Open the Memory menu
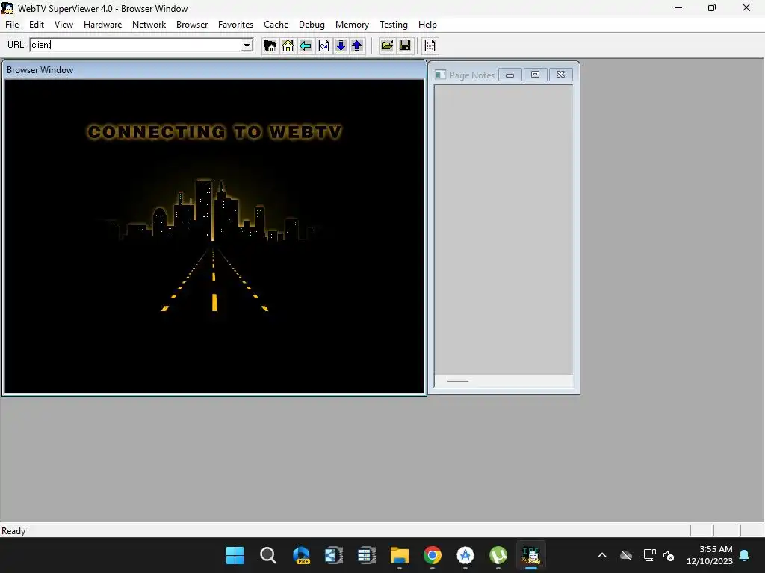This screenshot has width=765, height=573. tap(353, 25)
